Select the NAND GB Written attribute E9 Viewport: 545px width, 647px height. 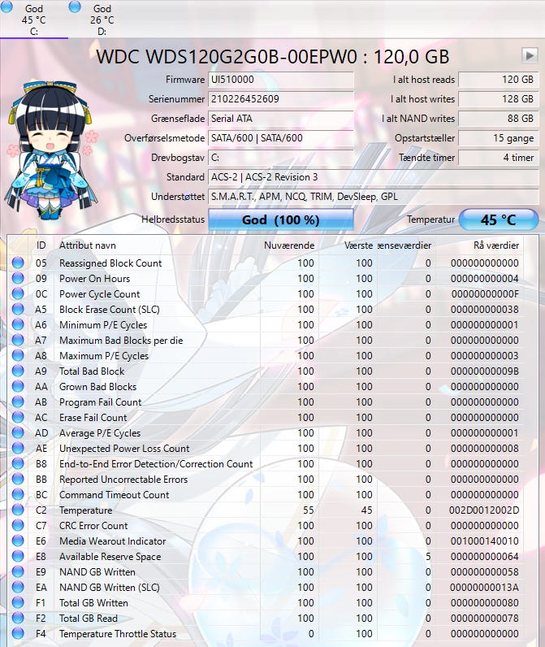point(97,572)
